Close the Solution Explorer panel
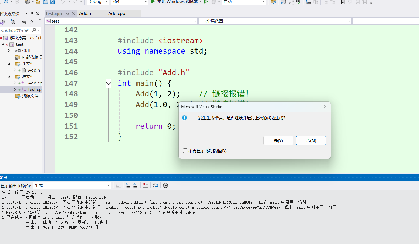The image size is (419, 244). (38, 13)
